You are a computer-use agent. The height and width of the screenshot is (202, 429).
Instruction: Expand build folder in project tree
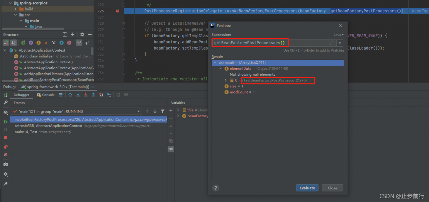[15, 9]
